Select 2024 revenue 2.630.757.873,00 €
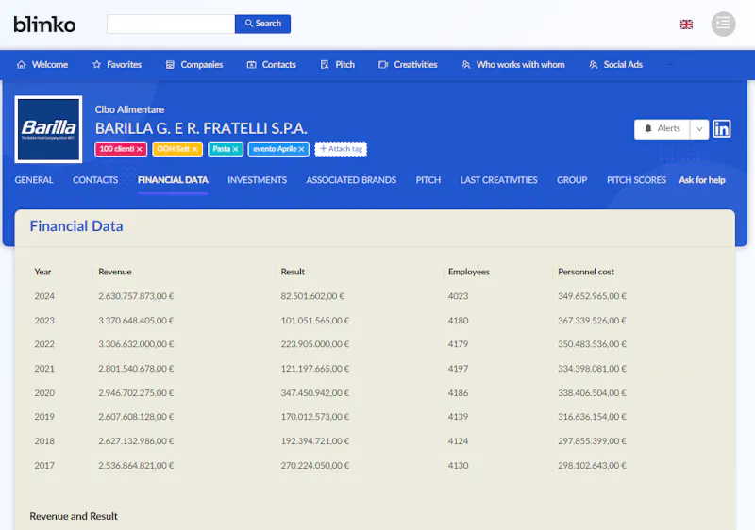 (136, 296)
